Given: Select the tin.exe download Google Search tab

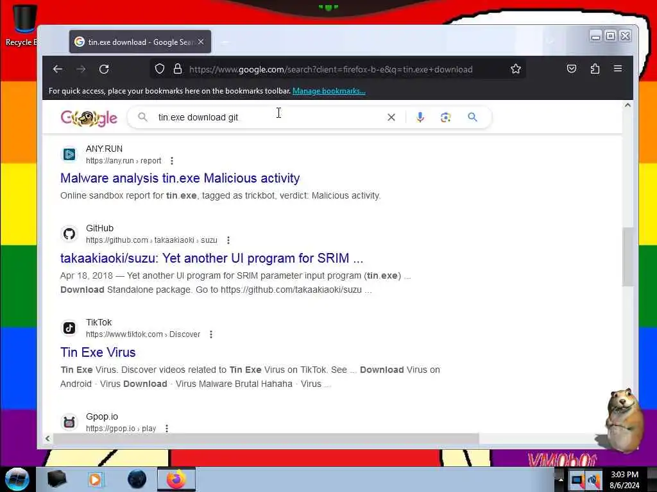Looking at the screenshot, I should tap(140, 42).
